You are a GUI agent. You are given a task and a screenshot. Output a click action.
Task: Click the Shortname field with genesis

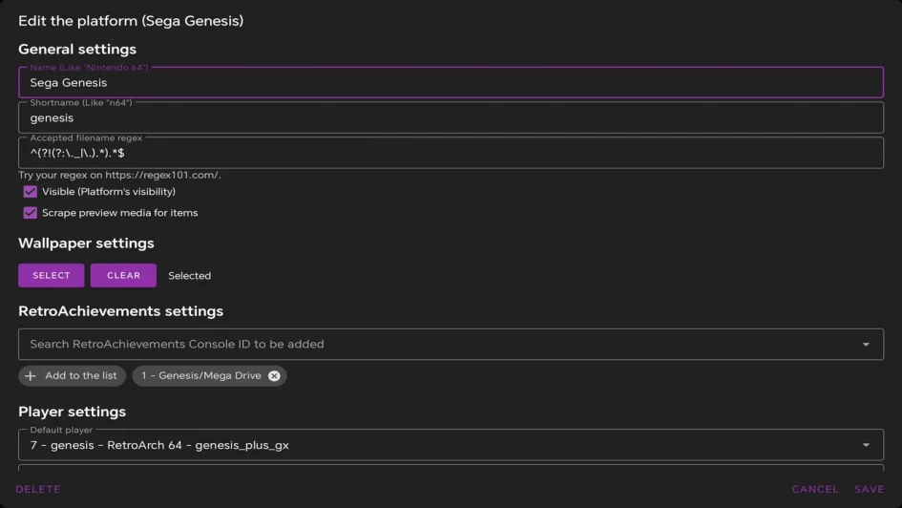(x=451, y=118)
